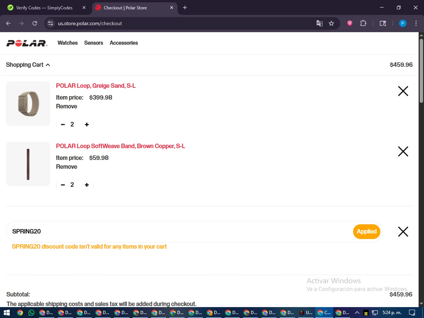
Task: Click the Brown Copper band thumbnail
Action: point(28,164)
